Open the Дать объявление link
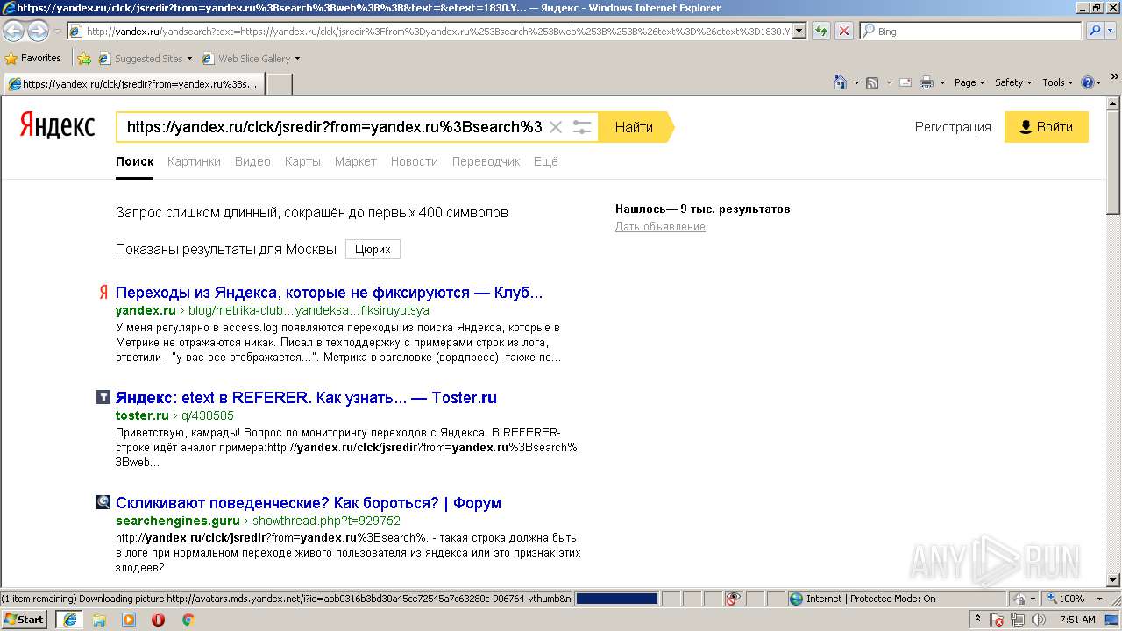 click(x=660, y=227)
